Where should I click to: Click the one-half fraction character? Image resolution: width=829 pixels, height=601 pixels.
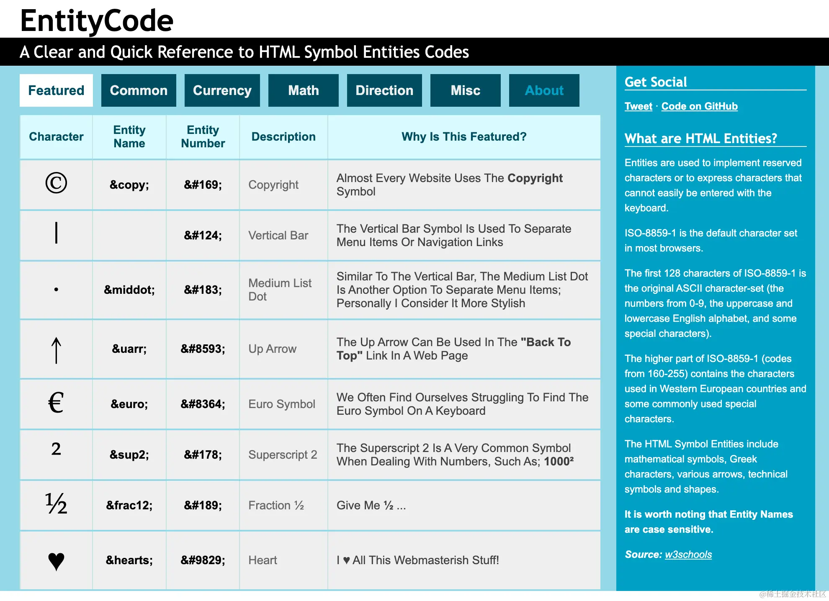coord(56,503)
